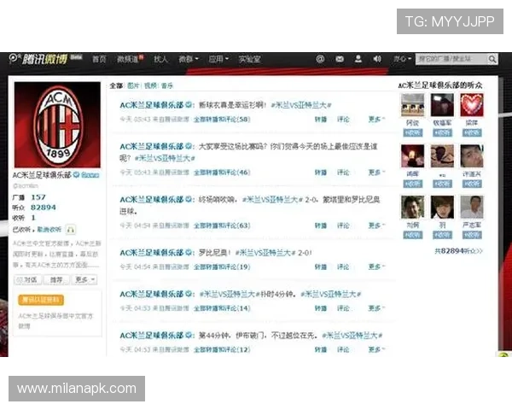
Task: Expand 更多 on the post with 46 comments
Action: [376, 173]
